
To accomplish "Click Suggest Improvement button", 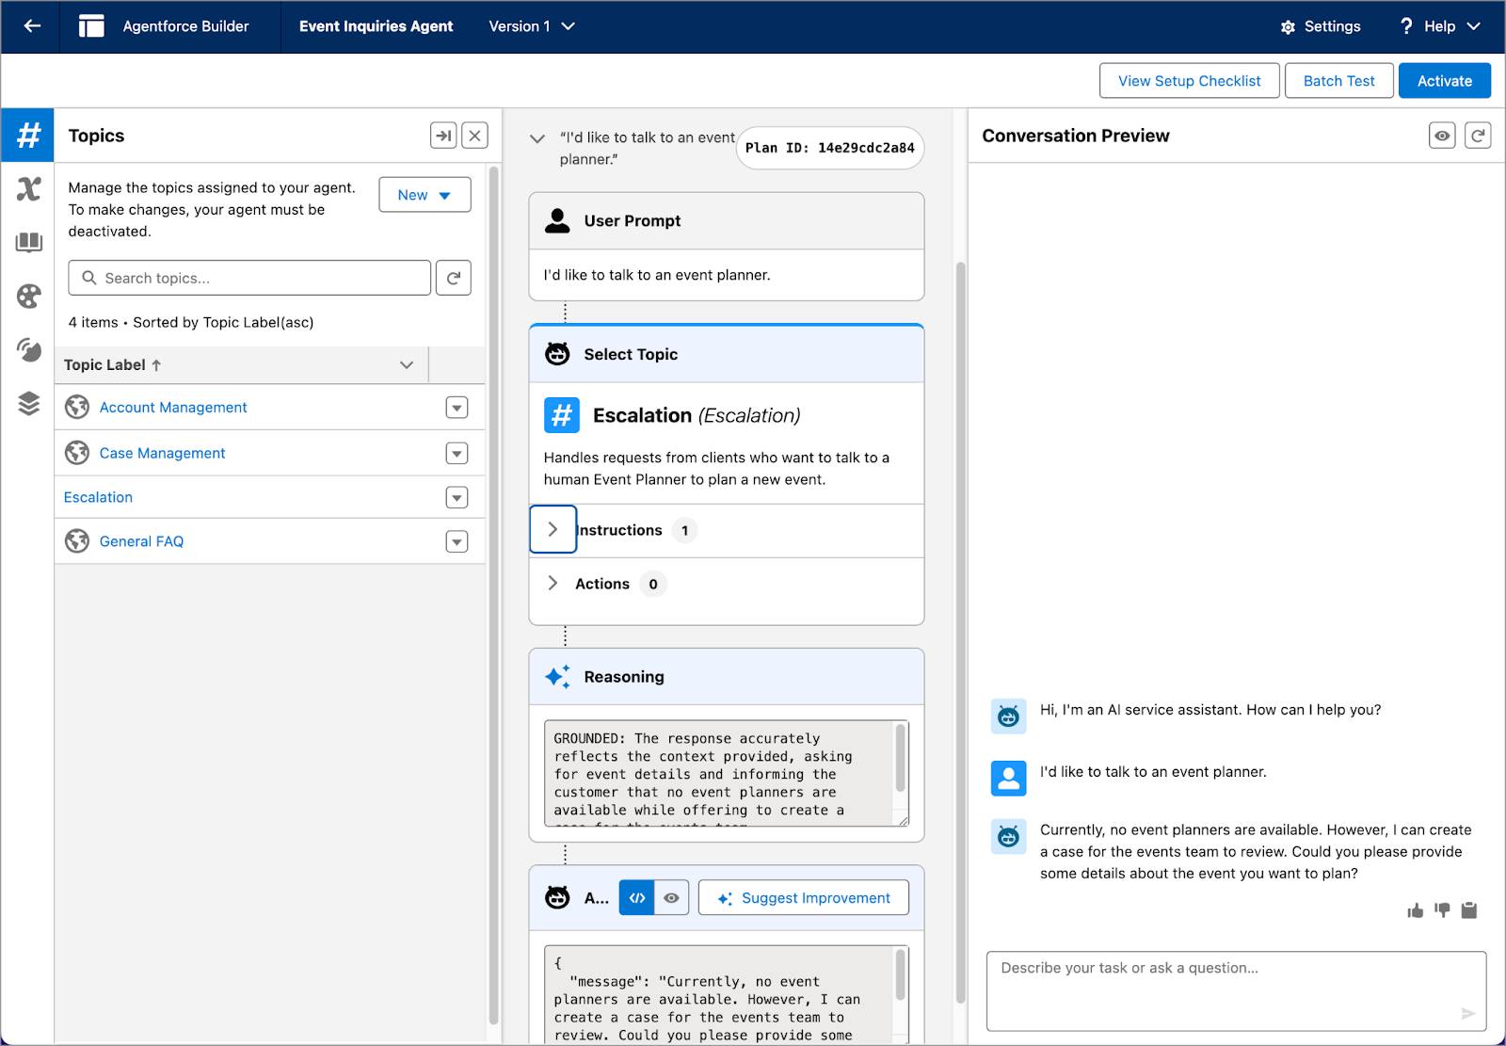I will pos(803,898).
